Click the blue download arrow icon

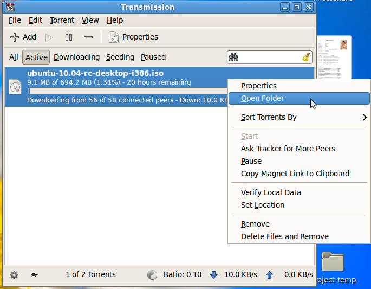point(213,275)
